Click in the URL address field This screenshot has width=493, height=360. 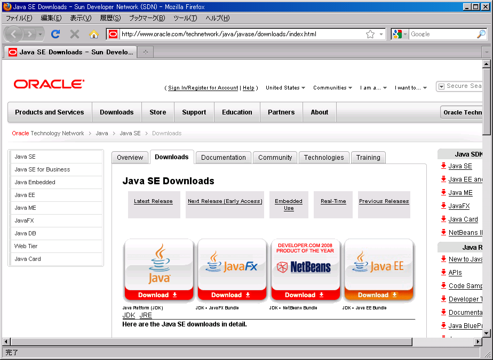(242, 34)
